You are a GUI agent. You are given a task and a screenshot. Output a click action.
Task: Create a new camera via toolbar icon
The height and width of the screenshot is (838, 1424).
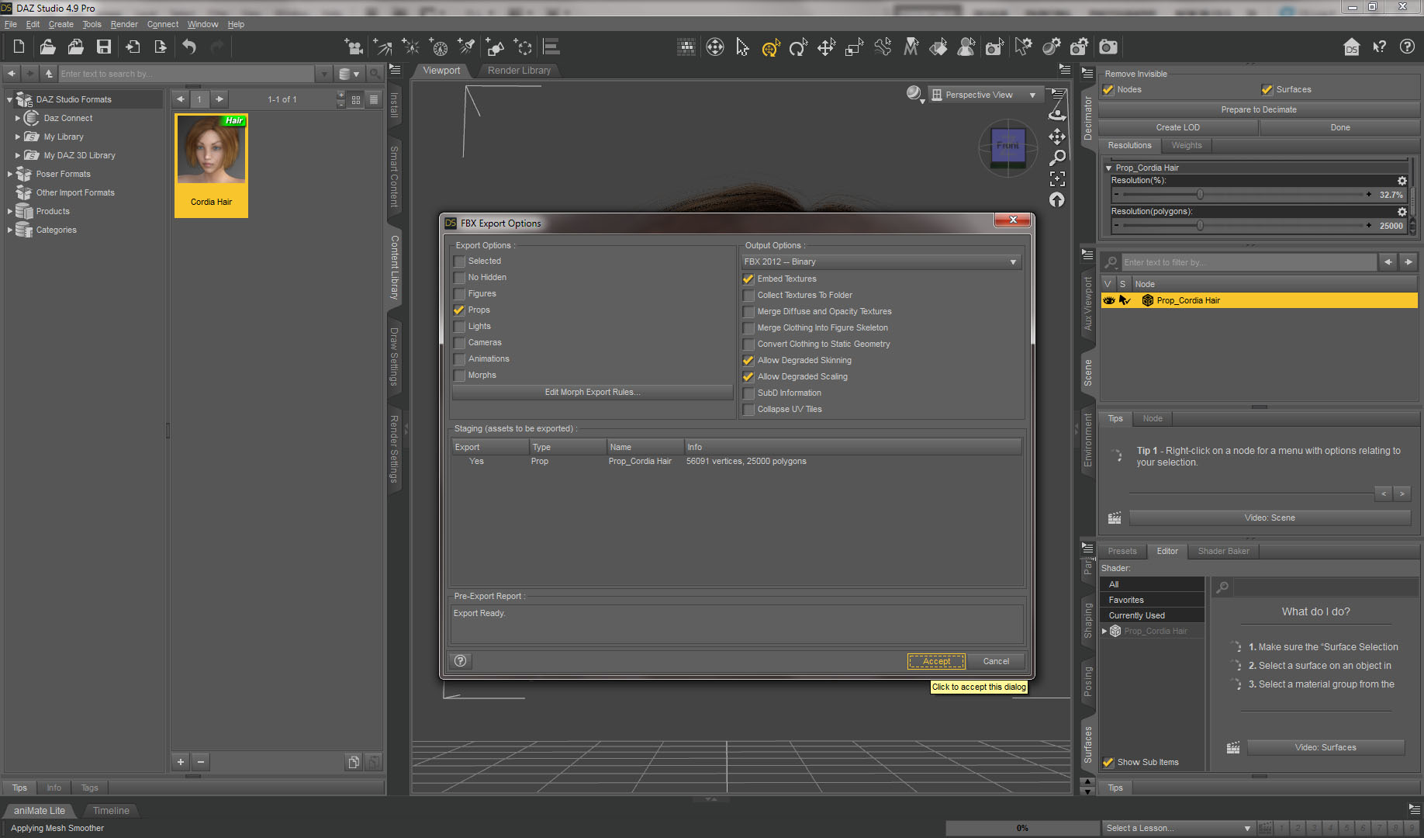pos(354,47)
